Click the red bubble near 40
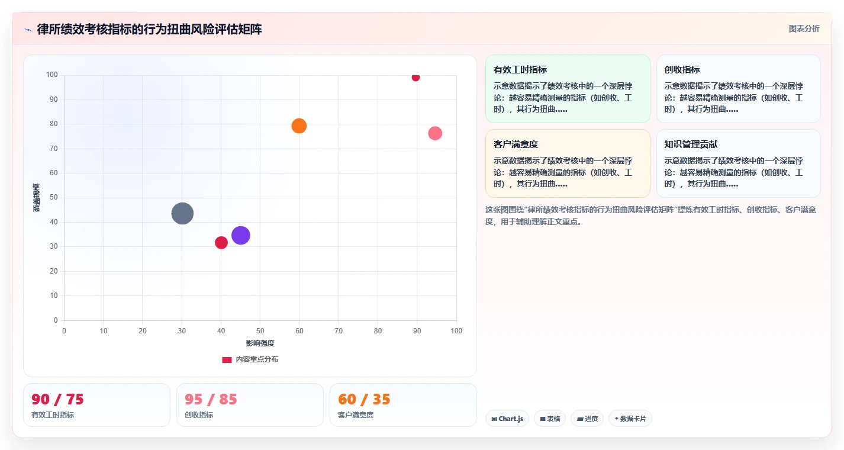The image size is (844, 450). 221,243
